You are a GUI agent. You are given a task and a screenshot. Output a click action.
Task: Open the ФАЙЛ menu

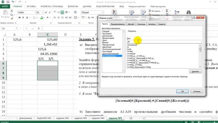5,6
